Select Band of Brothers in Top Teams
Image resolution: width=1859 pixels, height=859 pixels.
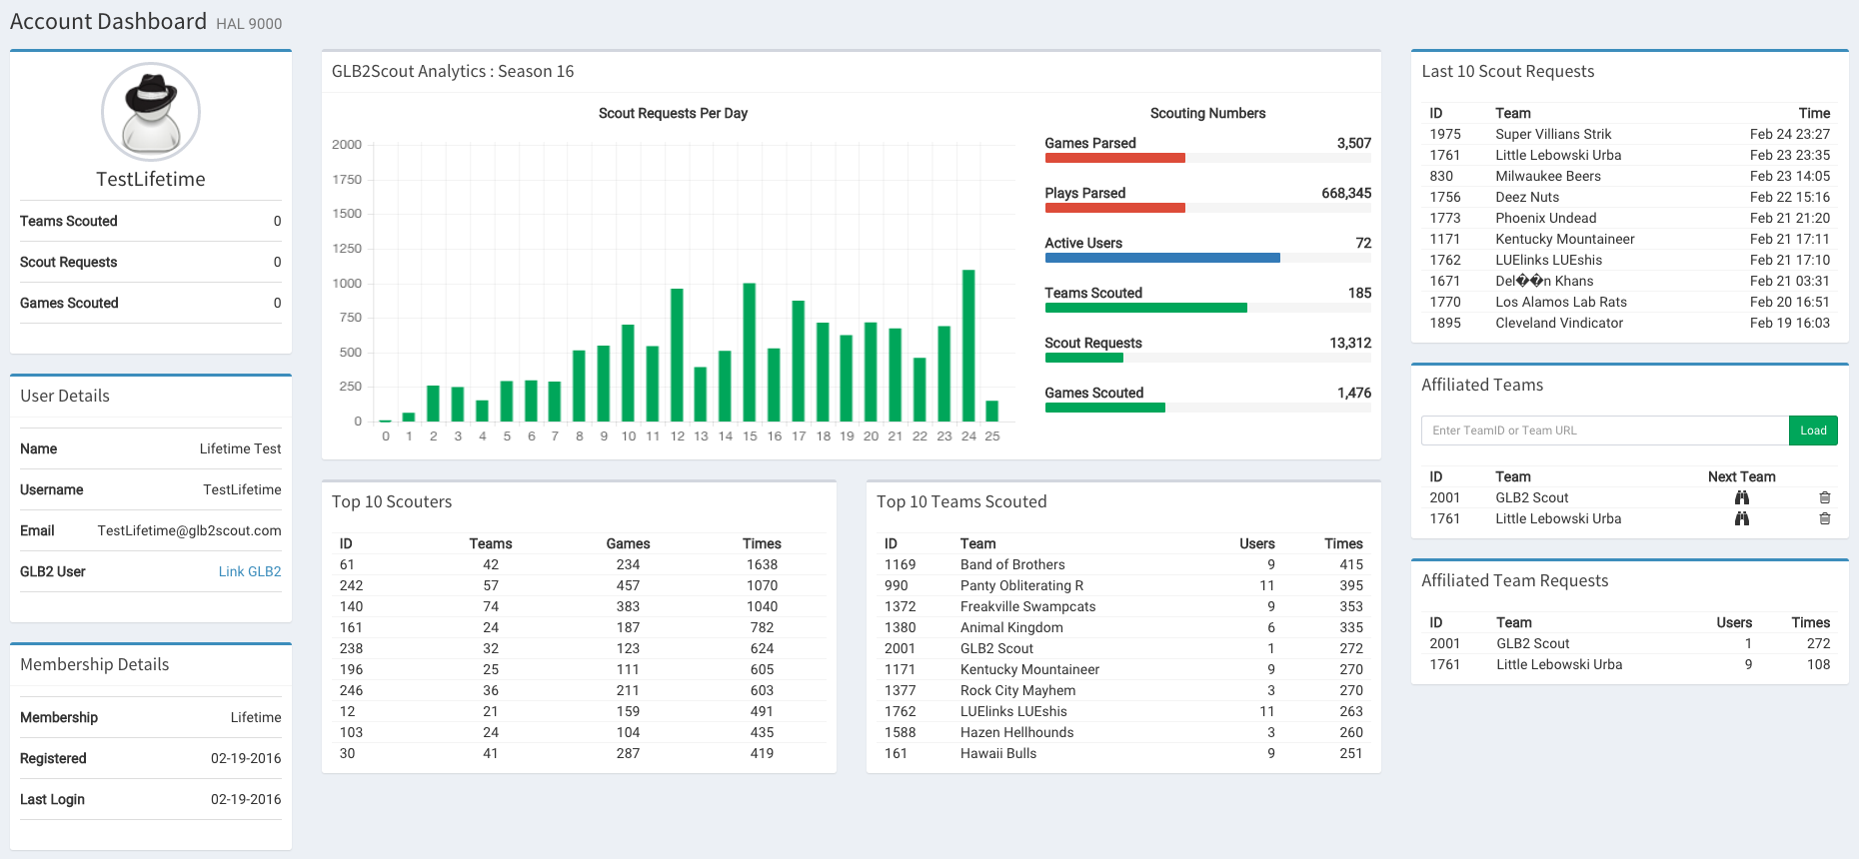tap(1011, 564)
